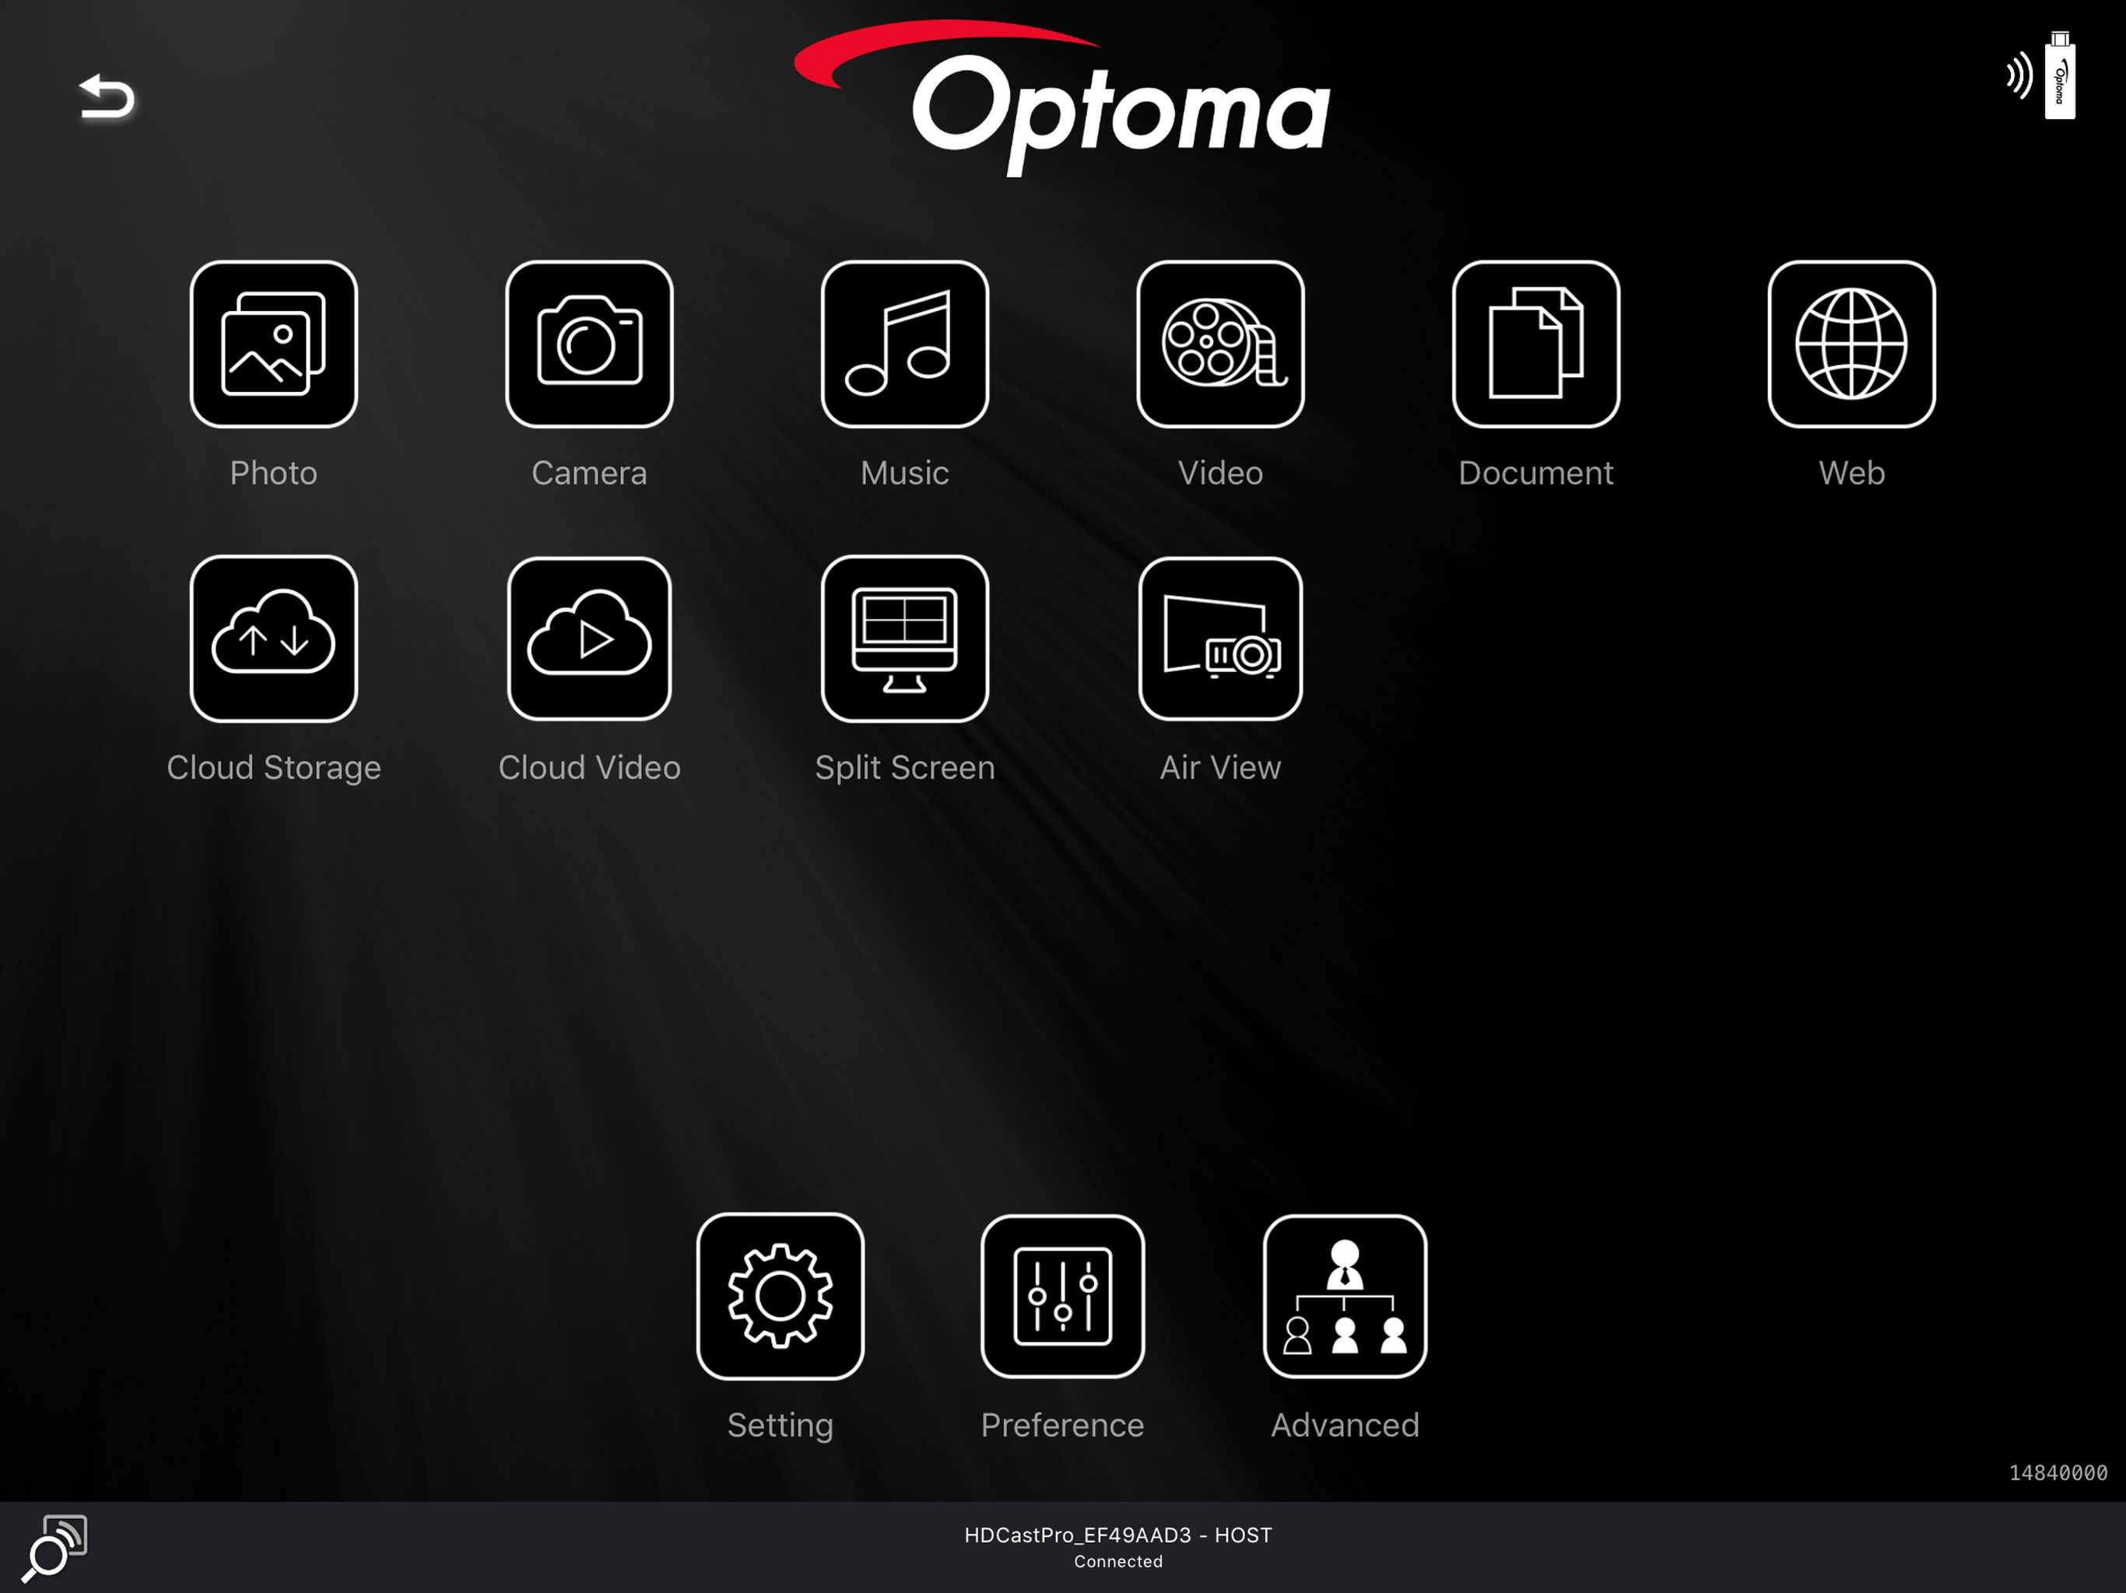This screenshot has width=2126, height=1593.
Task: Launch the Camera feature
Action: (x=589, y=344)
